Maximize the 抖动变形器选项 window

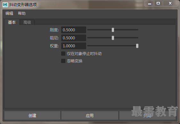click(158, 3)
